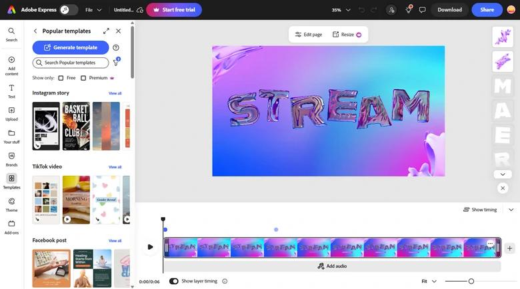Expand the layers list chevron down
This screenshot has width=520, height=289.
[503, 174]
